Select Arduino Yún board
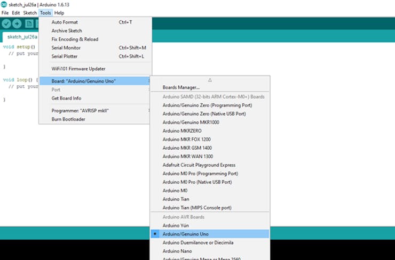Viewport: 395px width, 260px height. pos(210,225)
